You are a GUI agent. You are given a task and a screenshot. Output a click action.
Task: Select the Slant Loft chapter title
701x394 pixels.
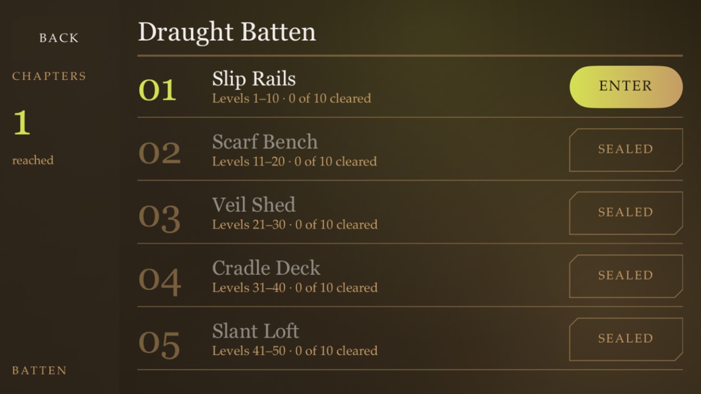tap(255, 331)
